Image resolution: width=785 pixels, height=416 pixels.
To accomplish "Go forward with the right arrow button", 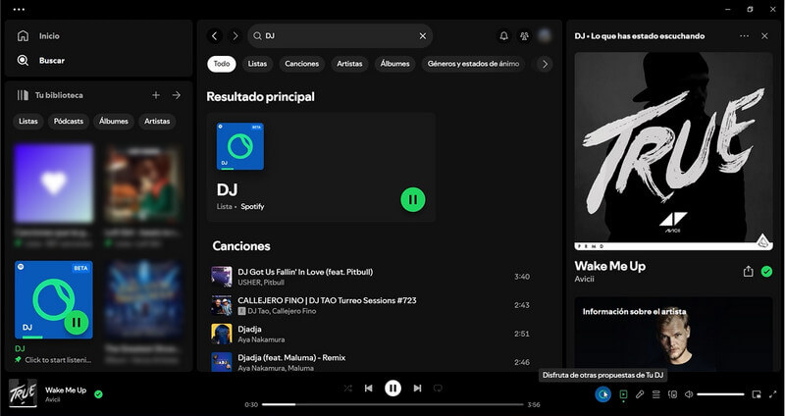I will coord(235,36).
